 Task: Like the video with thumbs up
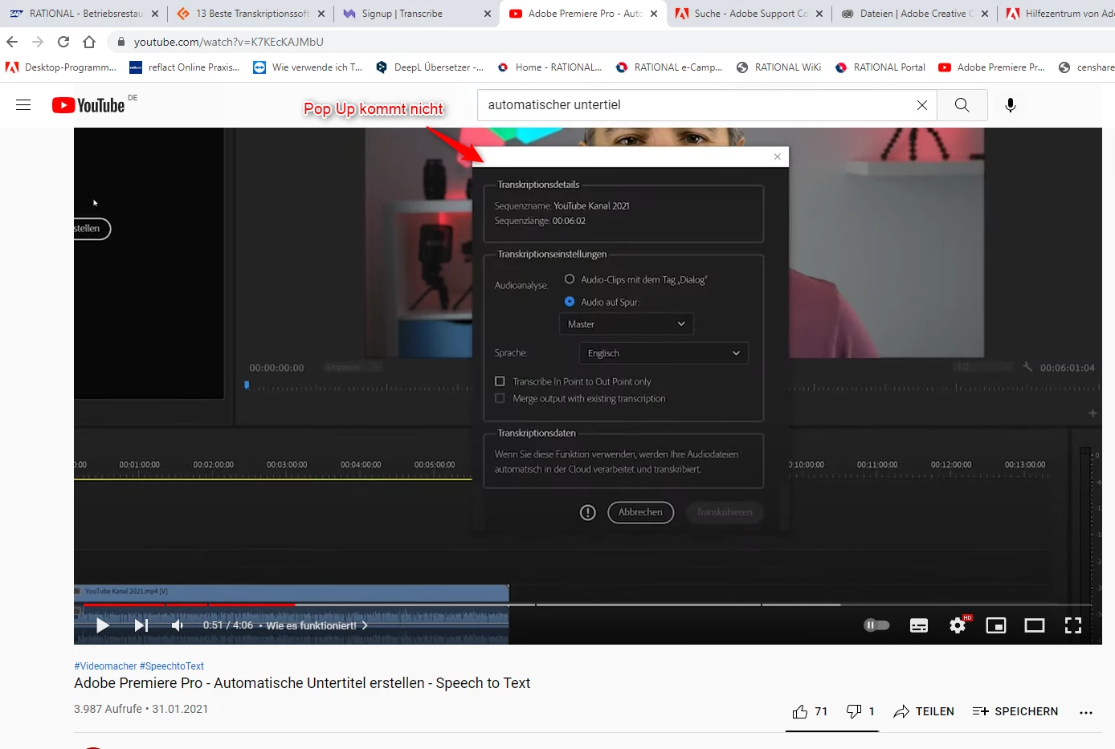(x=810, y=711)
